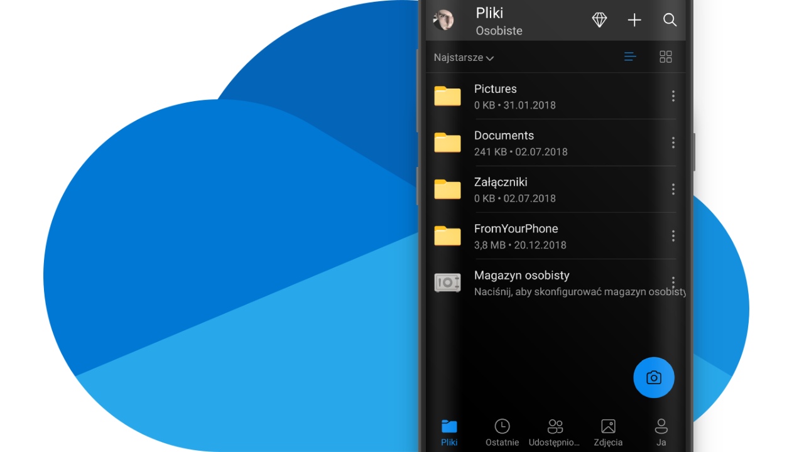Open search with magnifier icon
The height and width of the screenshot is (452, 804).
[x=670, y=20]
